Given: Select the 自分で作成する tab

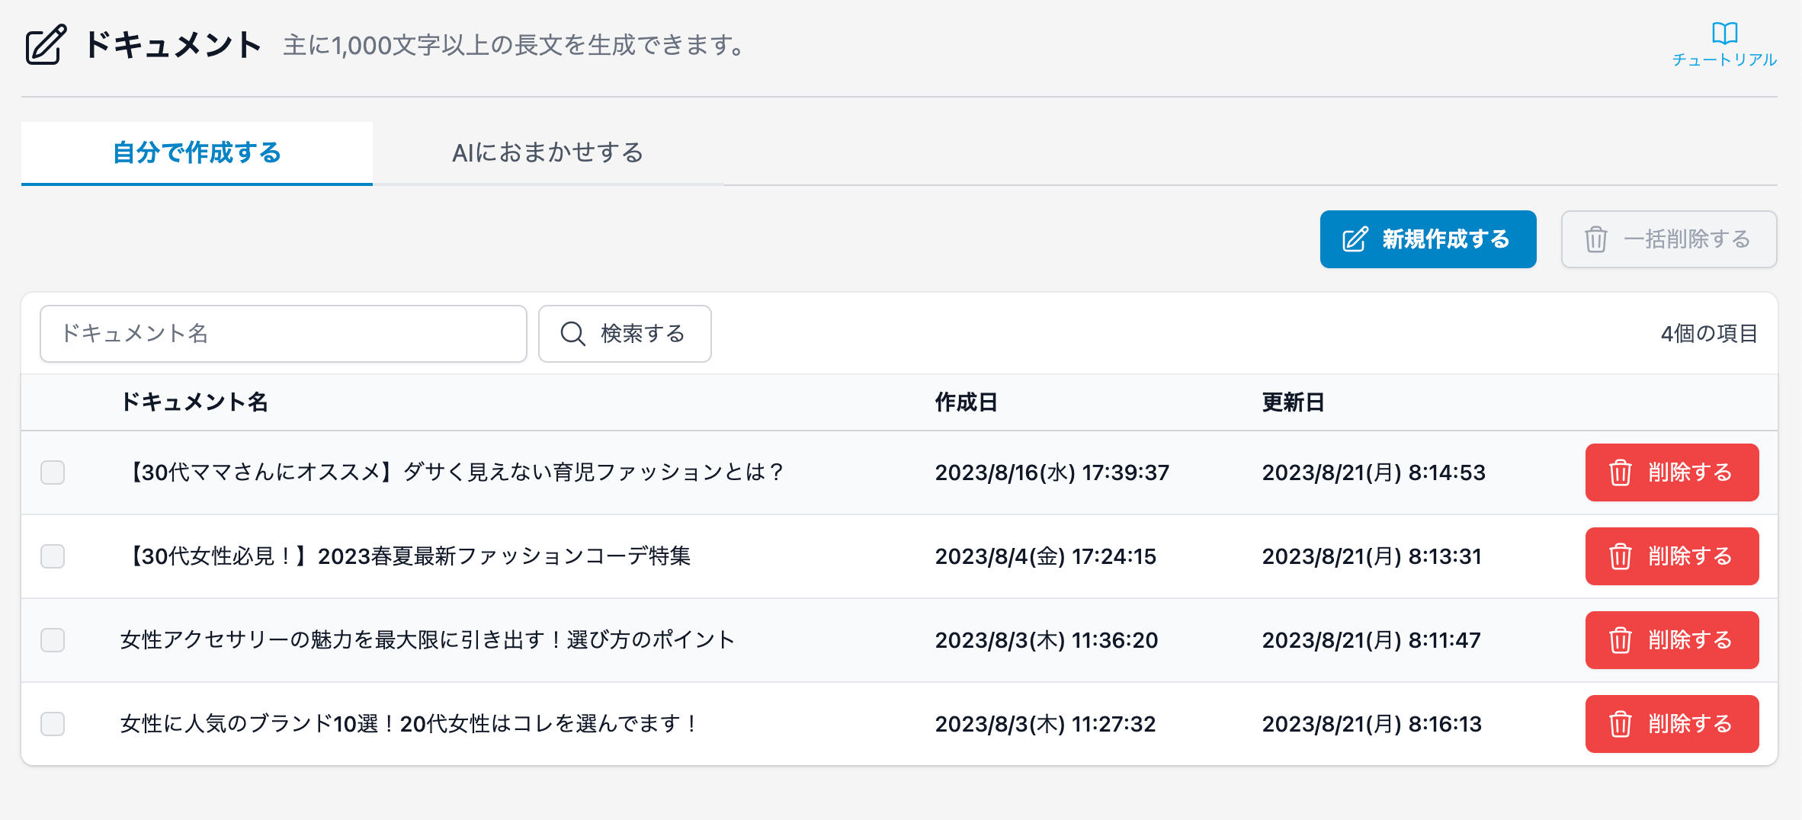Looking at the screenshot, I should [x=197, y=153].
